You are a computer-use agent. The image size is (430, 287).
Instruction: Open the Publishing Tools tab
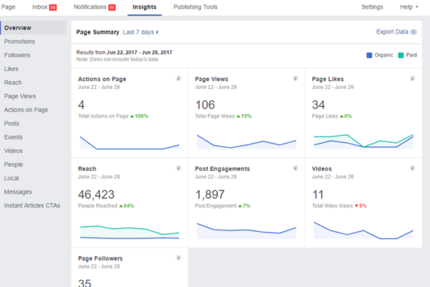(196, 7)
